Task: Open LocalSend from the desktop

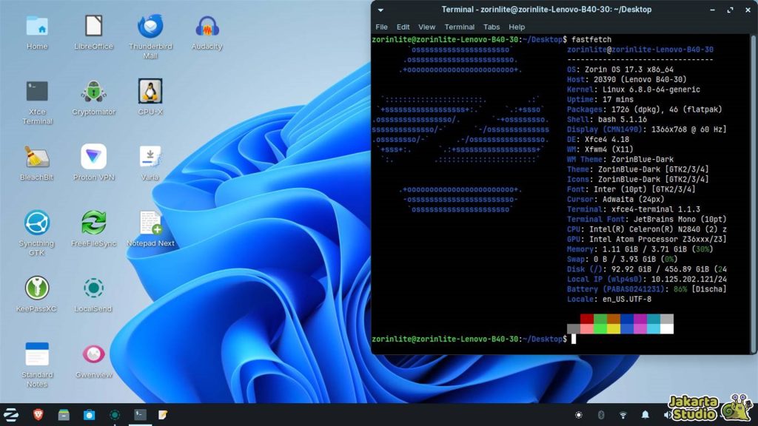Action: (x=94, y=288)
